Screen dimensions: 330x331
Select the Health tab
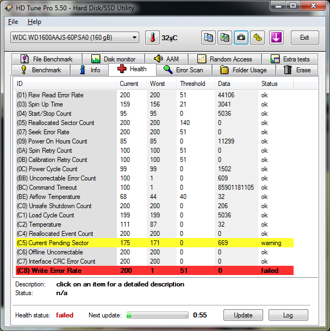132,69
